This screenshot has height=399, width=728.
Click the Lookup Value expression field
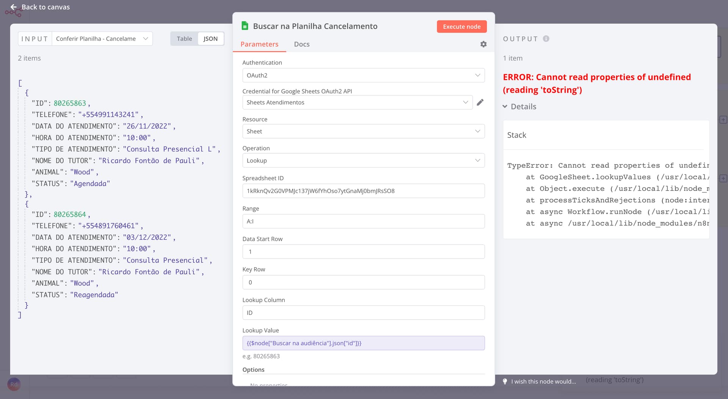pyautogui.click(x=363, y=343)
